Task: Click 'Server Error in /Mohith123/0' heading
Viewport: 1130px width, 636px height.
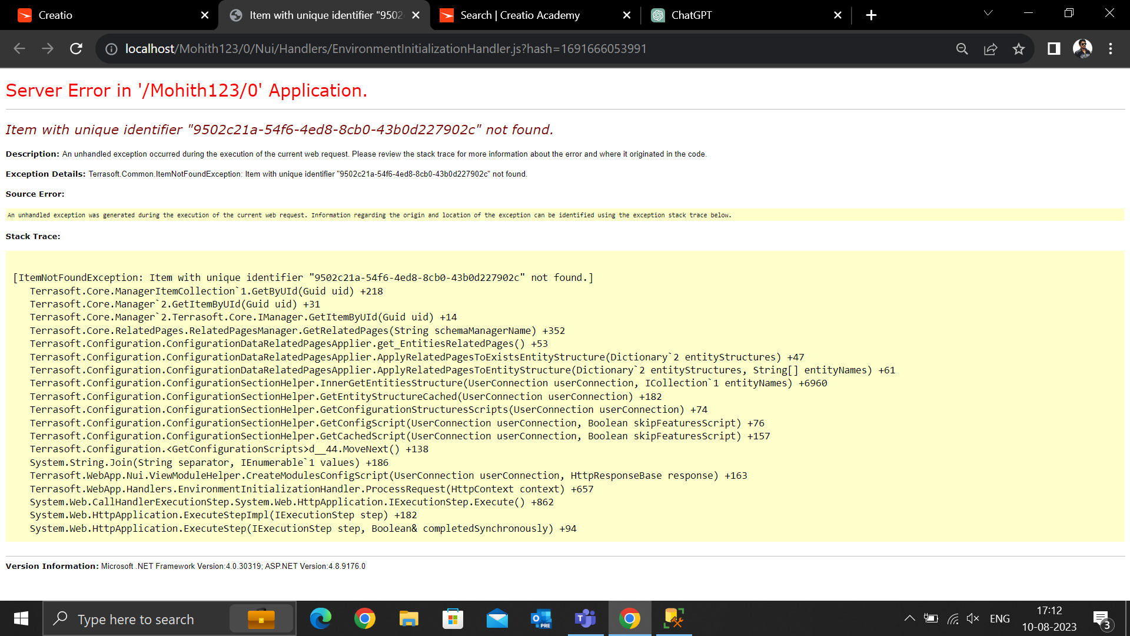Action: (x=187, y=91)
